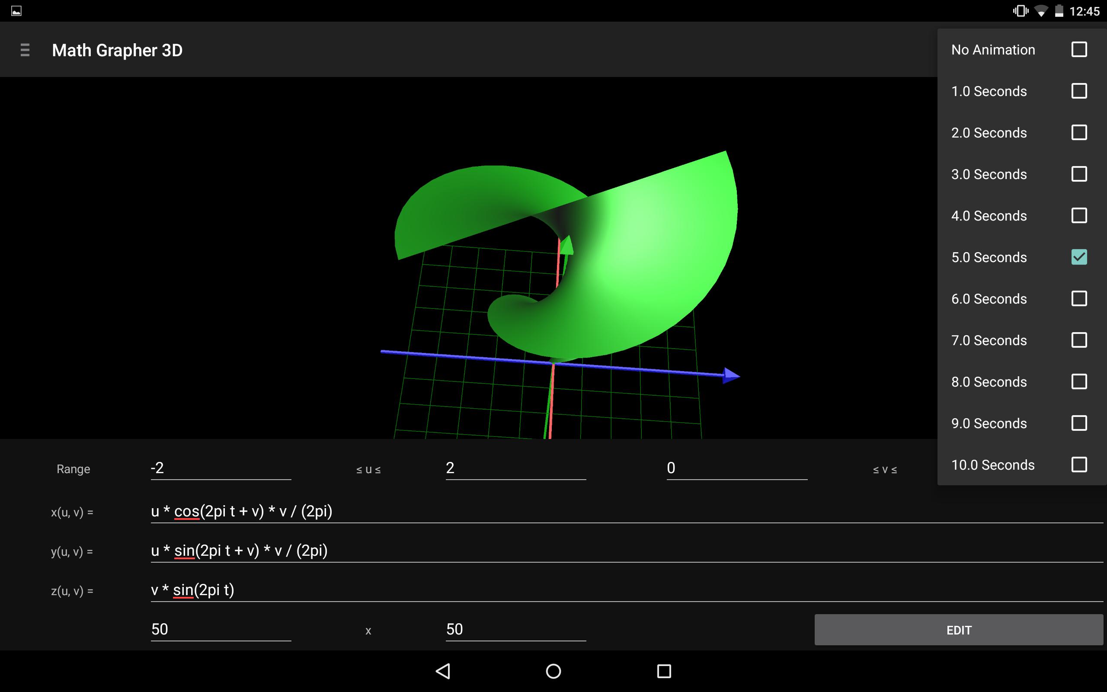
Task: Select the No Animation menu label
Action: [x=993, y=49]
